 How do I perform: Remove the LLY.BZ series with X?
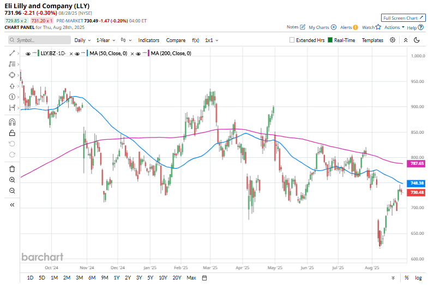[71, 54]
